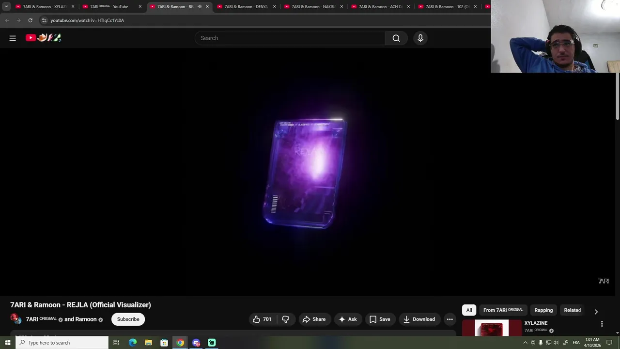The image size is (620, 349).
Task: Open the 7ARI channel avatar
Action: (16, 319)
